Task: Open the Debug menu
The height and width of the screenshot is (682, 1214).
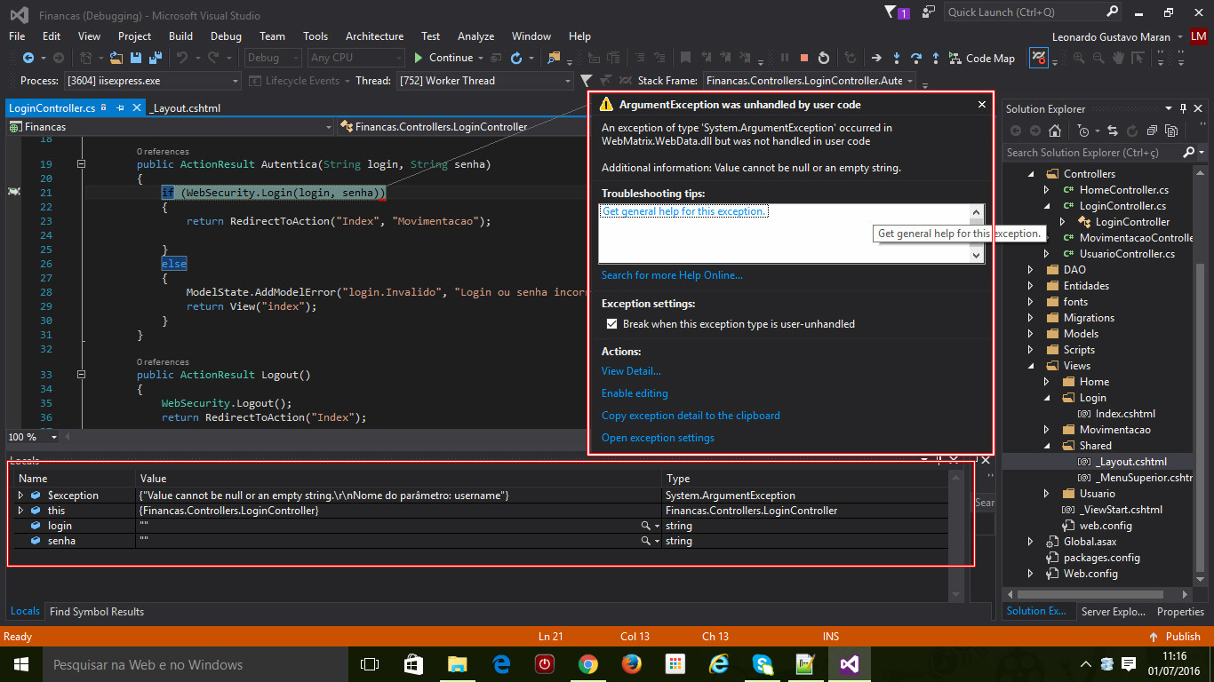Action: point(226,36)
